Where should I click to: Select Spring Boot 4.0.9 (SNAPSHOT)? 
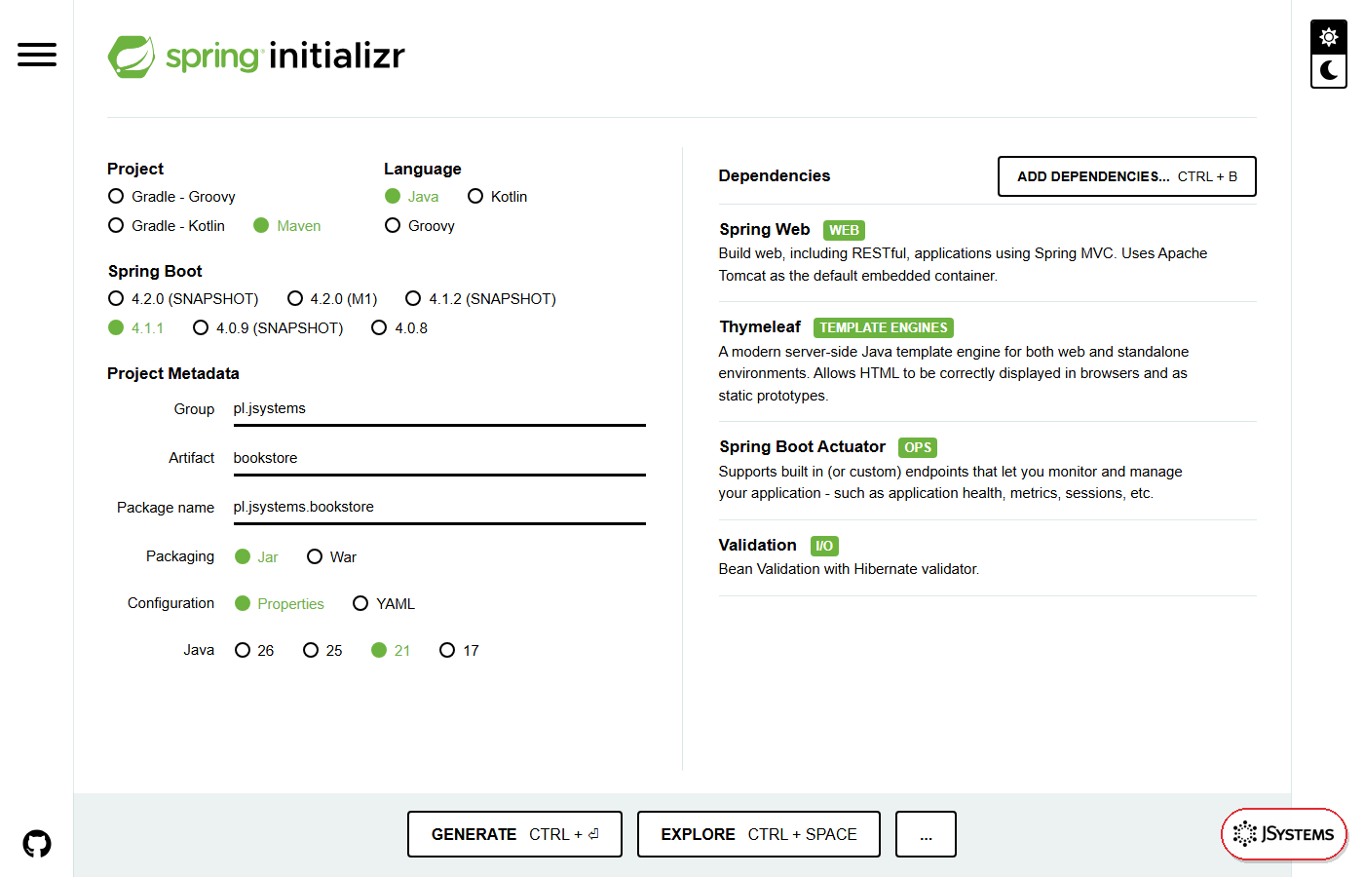click(269, 328)
